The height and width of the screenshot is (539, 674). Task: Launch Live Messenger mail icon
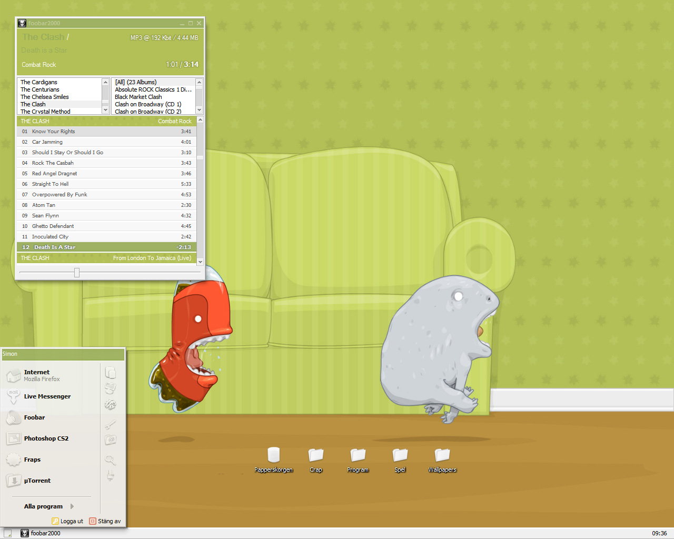coord(13,396)
